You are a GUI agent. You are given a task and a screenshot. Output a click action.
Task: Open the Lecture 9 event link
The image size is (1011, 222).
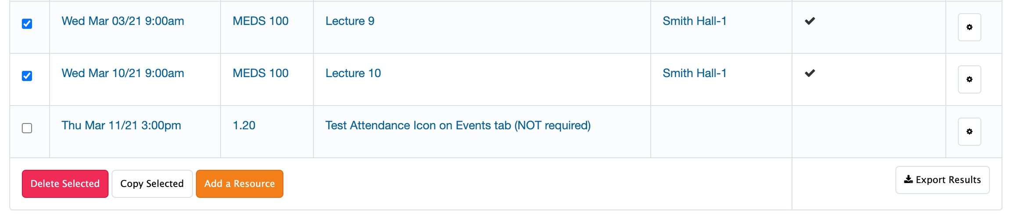[x=350, y=21]
